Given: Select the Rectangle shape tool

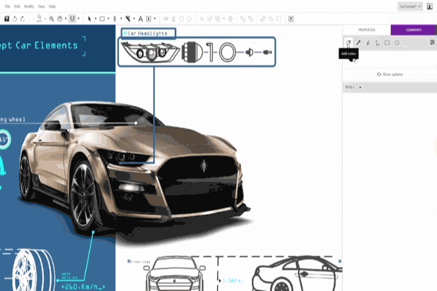Looking at the screenshot, I should (103, 19).
